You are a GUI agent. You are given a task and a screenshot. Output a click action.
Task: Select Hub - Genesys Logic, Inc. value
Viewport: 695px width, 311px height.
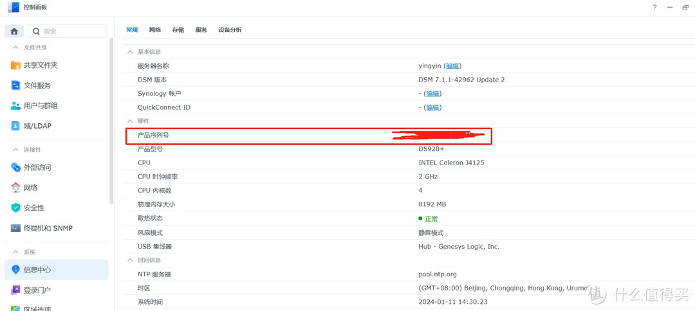(x=459, y=246)
